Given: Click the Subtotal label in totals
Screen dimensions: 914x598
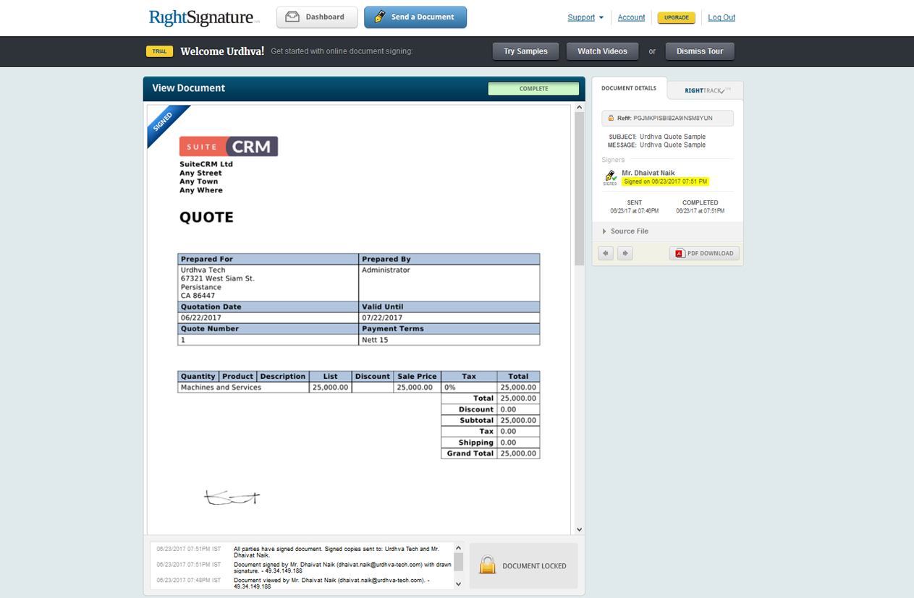Looking at the screenshot, I should (x=476, y=420).
